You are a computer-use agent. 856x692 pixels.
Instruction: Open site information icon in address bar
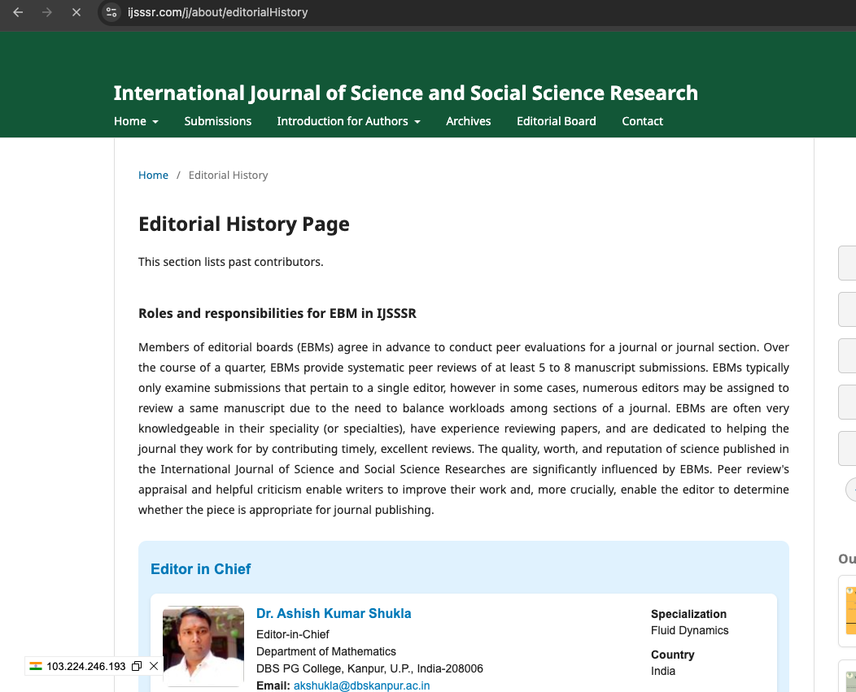pyautogui.click(x=112, y=13)
